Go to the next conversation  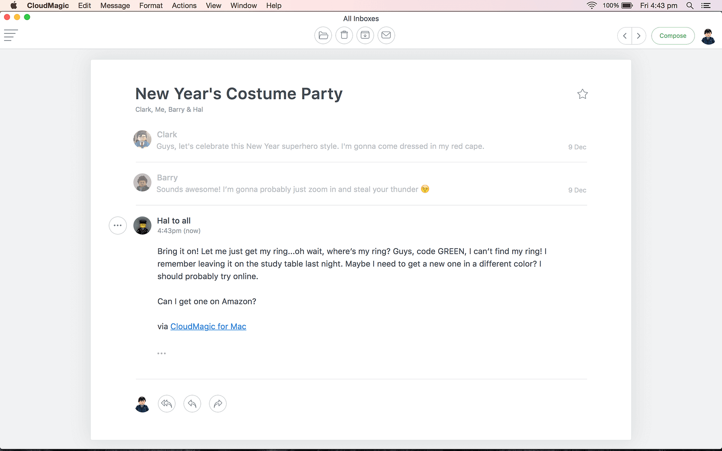click(x=639, y=36)
